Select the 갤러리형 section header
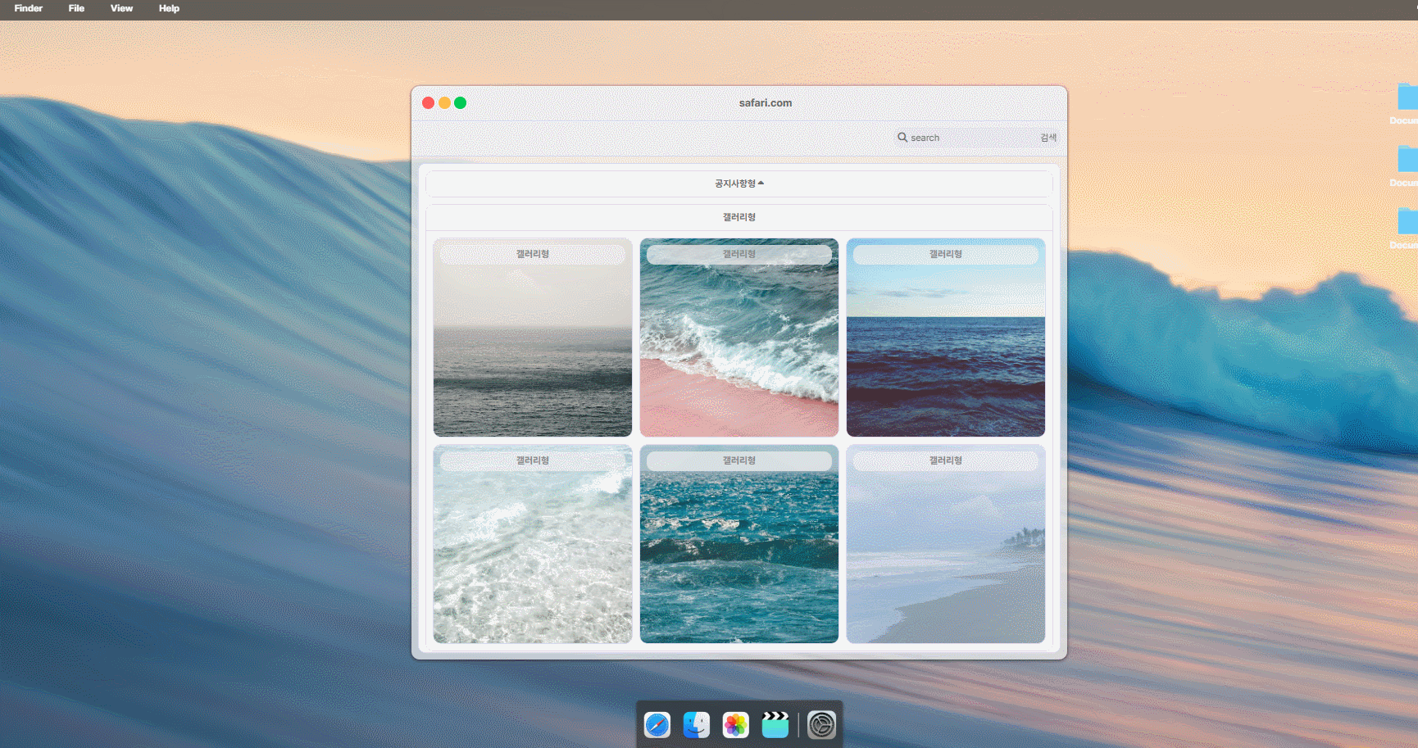Viewport: 1418px width, 748px height. [739, 217]
